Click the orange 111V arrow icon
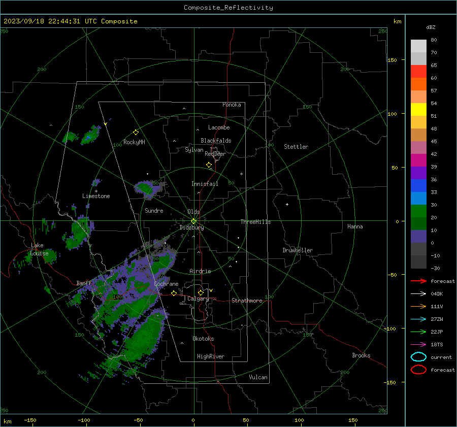This screenshot has width=457, height=427. 418,306
